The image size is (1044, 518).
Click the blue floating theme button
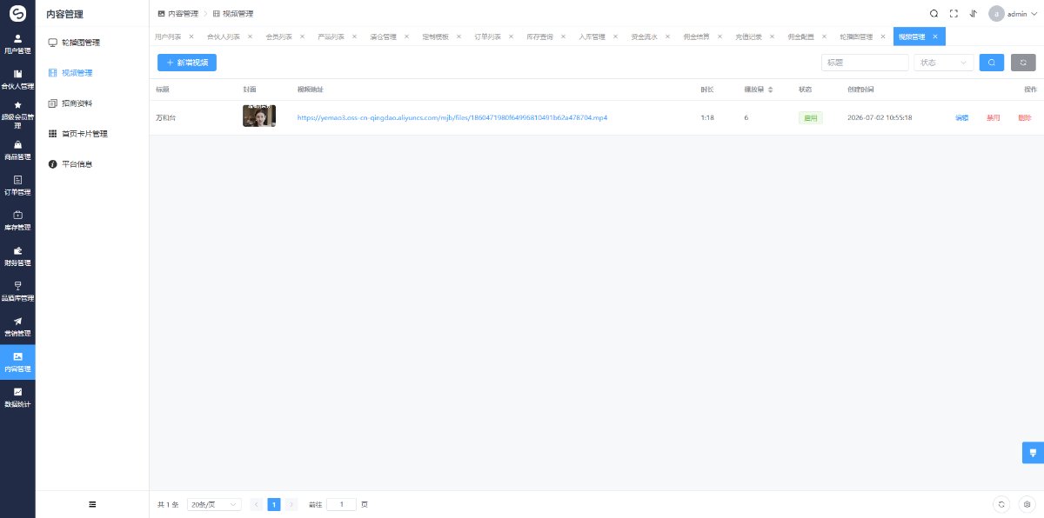tap(1033, 452)
